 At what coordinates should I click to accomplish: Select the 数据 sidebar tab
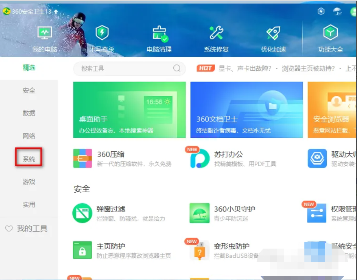coord(29,113)
